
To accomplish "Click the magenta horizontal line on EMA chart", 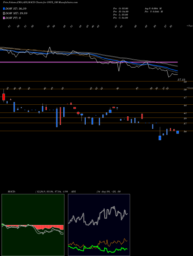I will (89, 62).
